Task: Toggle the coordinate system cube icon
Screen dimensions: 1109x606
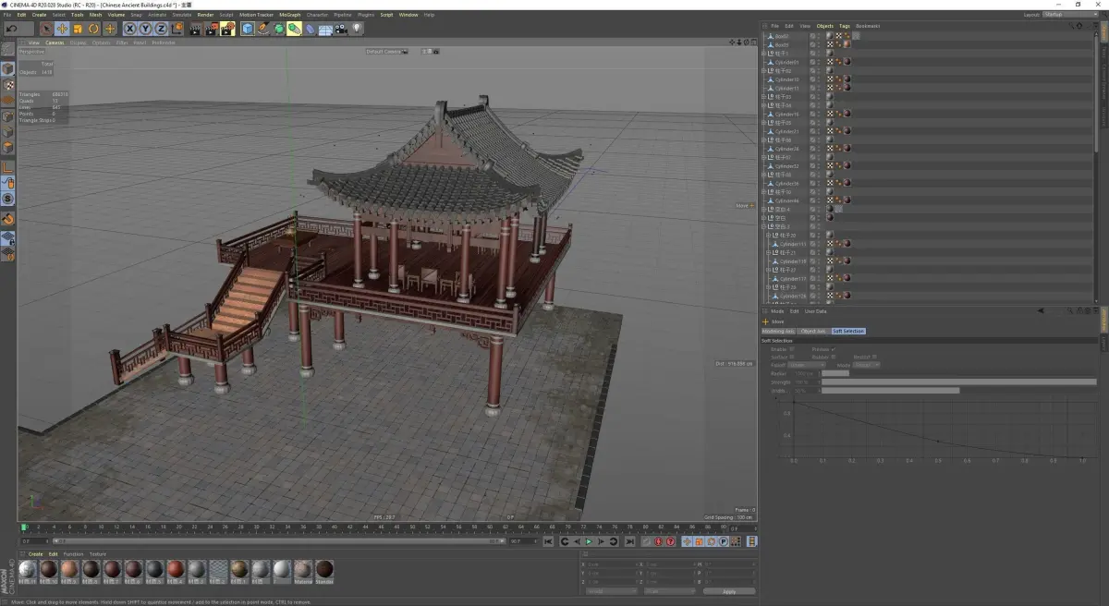Action: 177,29
